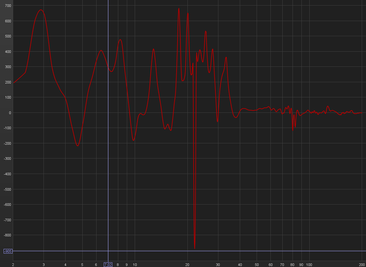Click the -300 vertical axis label
The width and height of the screenshot is (366, 267).
click(x=8, y=158)
